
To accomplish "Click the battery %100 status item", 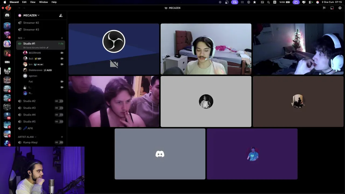I will tap(285, 2).
